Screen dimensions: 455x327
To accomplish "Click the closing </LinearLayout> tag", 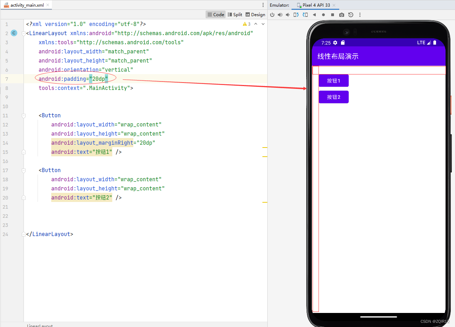I will [x=49, y=234].
